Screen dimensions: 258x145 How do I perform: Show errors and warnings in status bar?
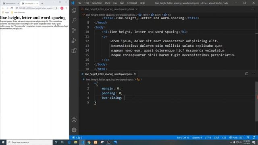[77, 137]
